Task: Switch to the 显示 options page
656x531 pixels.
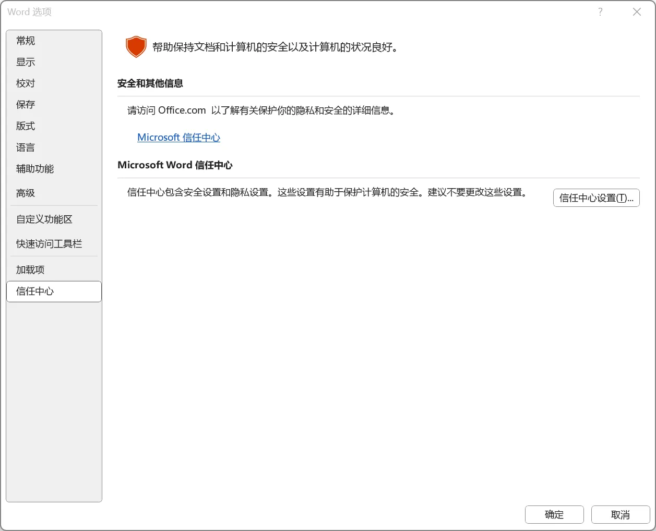Action: tap(25, 61)
